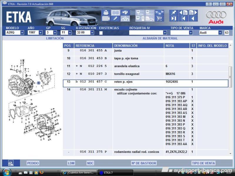The width and height of the screenshot is (235, 176).
Task: Click the LIMITACIÓN label
Action: click(x=55, y=38)
